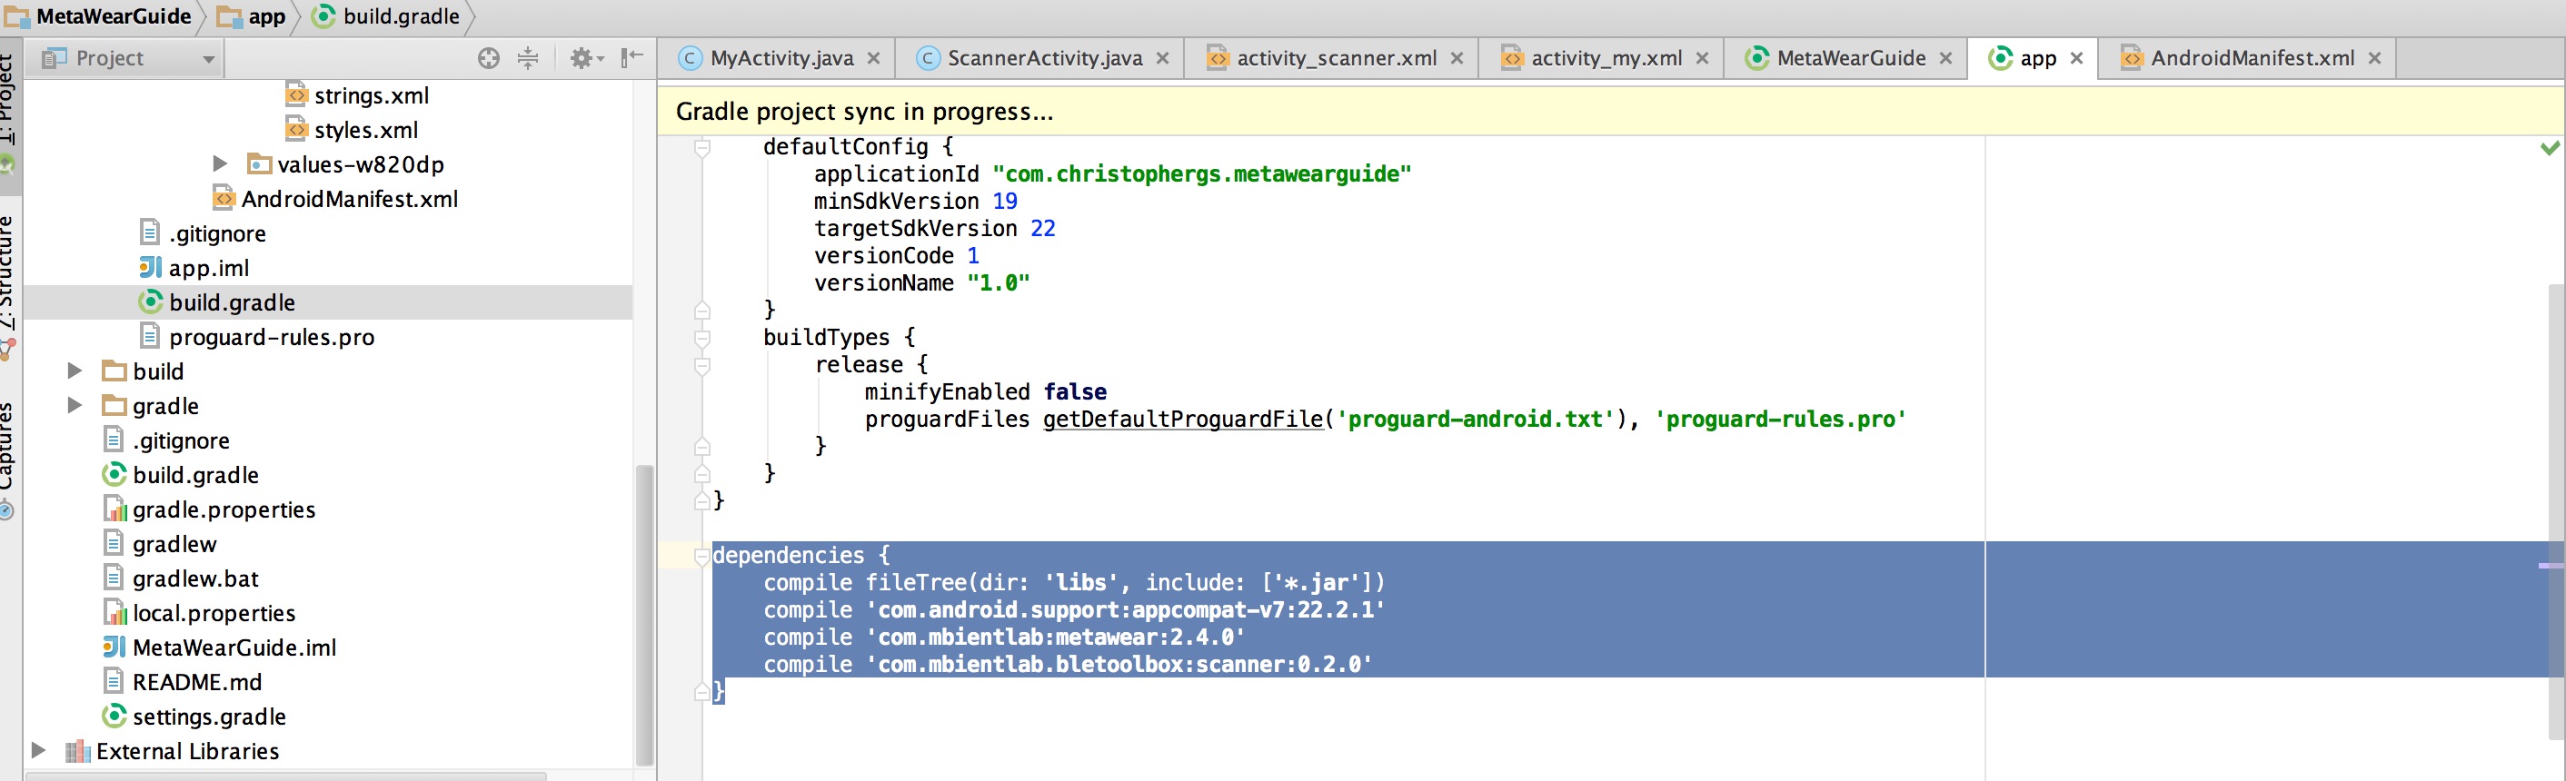Select proguard-rules.pro file
The image size is (2566, 781).
point(272,337)
